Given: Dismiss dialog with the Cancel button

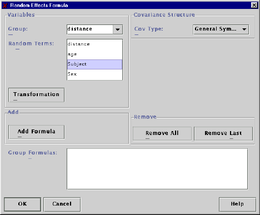Looking at the screenshot, I should pyautogui.click(x=62, y=204).
